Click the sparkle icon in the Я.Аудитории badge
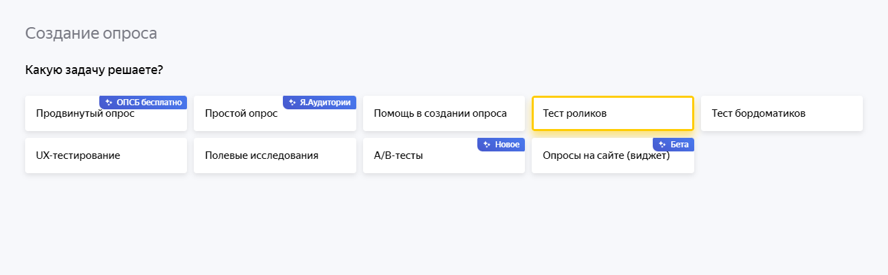Image resolution: width=888 pixels, height=275 pixels. pos(292,103)
